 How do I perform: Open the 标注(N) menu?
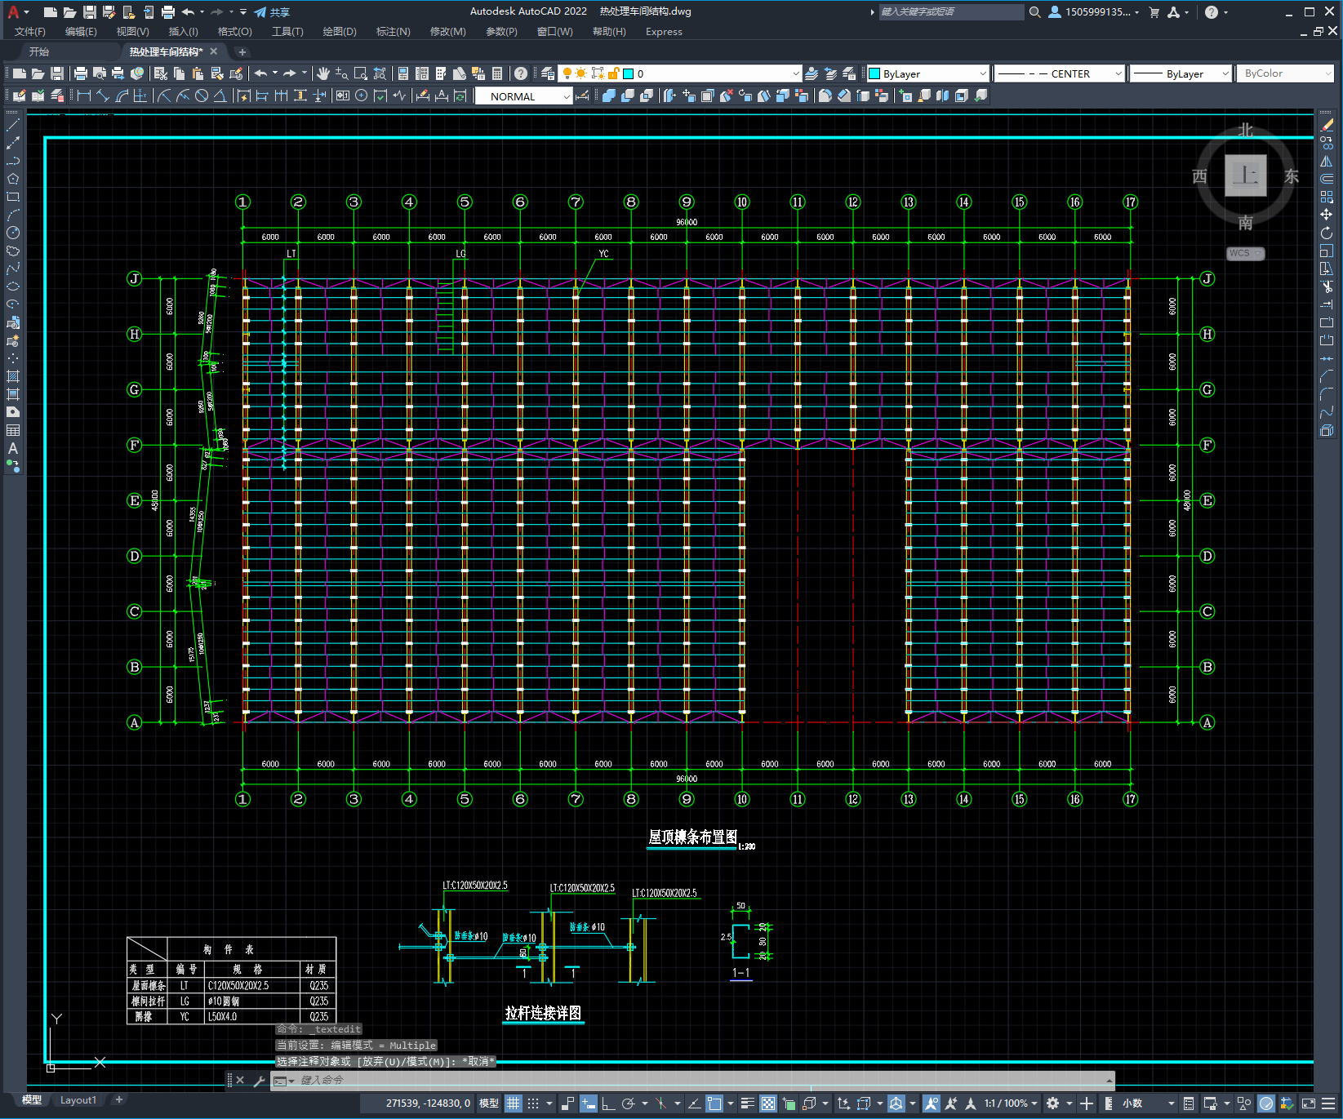(x=394, y=32)
